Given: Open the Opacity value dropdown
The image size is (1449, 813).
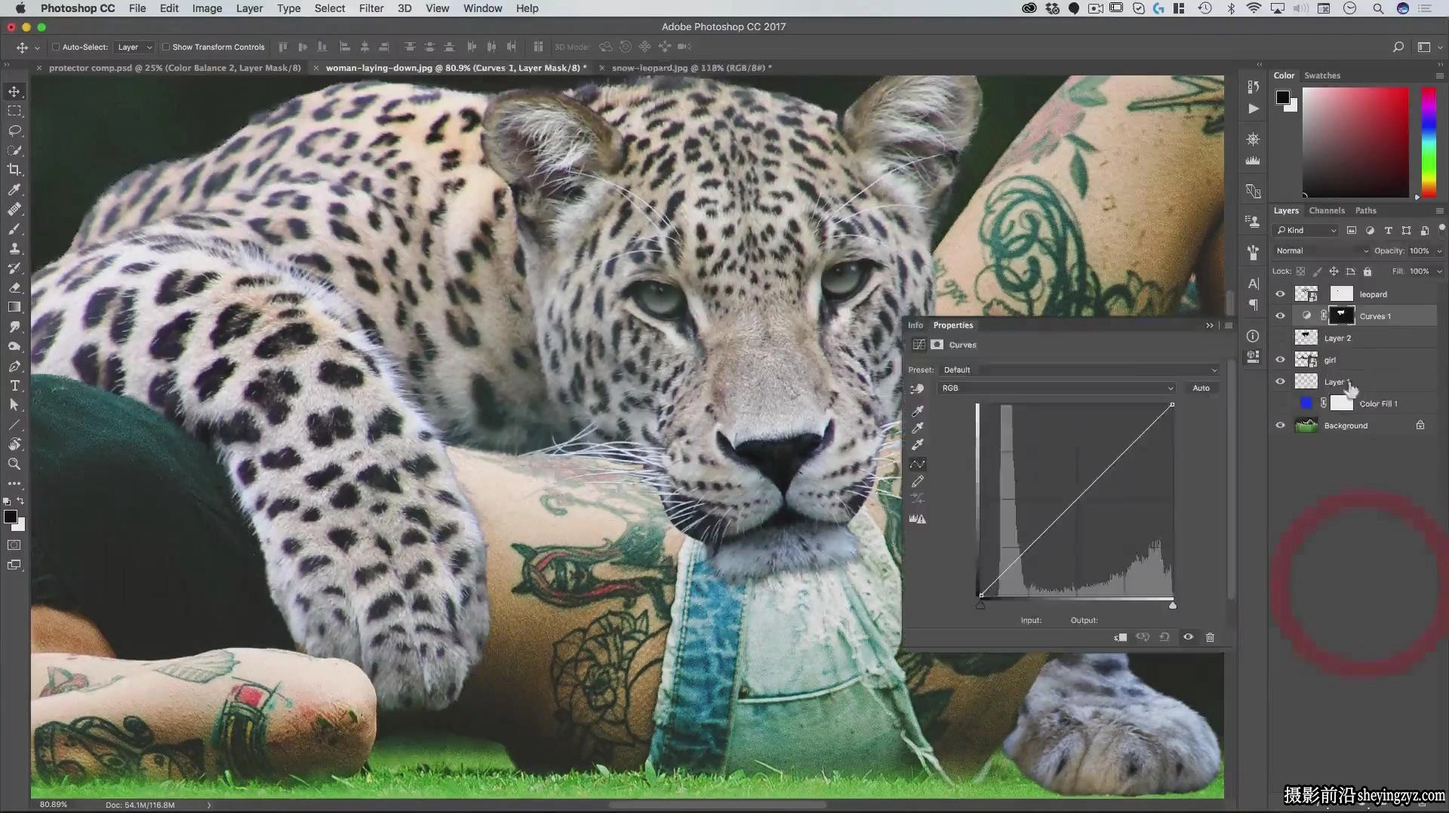Looking at the screenshot, I should click(1439, 250).
